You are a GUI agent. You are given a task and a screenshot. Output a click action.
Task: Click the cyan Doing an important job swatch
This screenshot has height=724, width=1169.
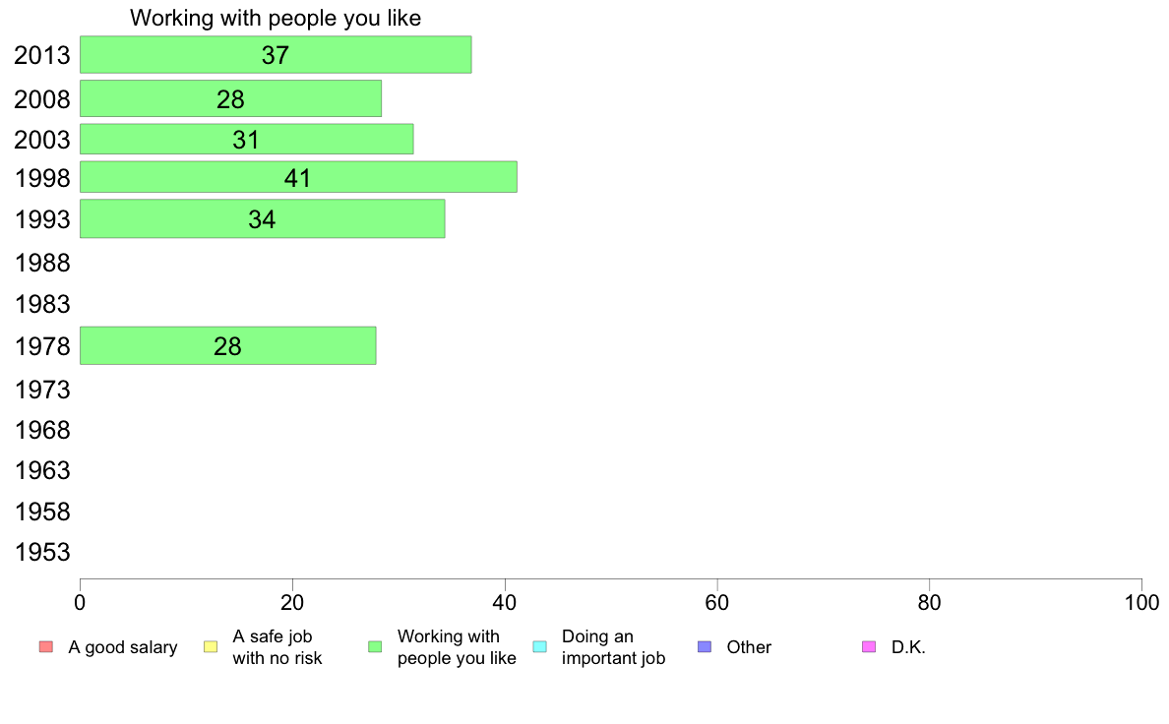(540, 646)
